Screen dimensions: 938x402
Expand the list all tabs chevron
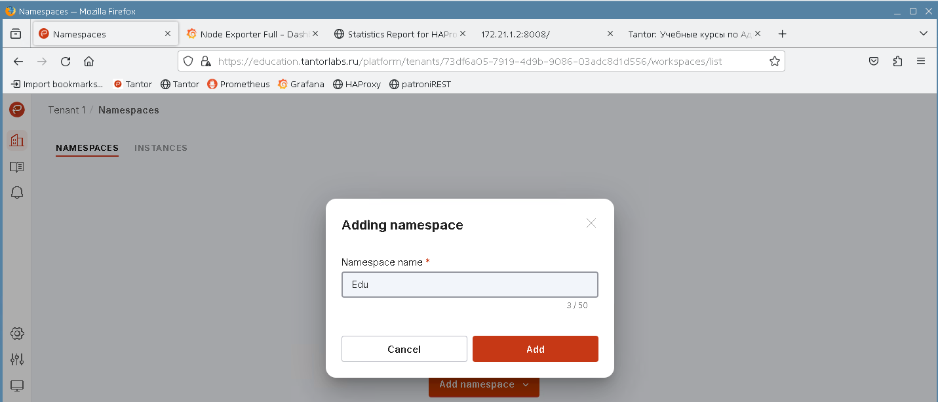tap(923, 34)
